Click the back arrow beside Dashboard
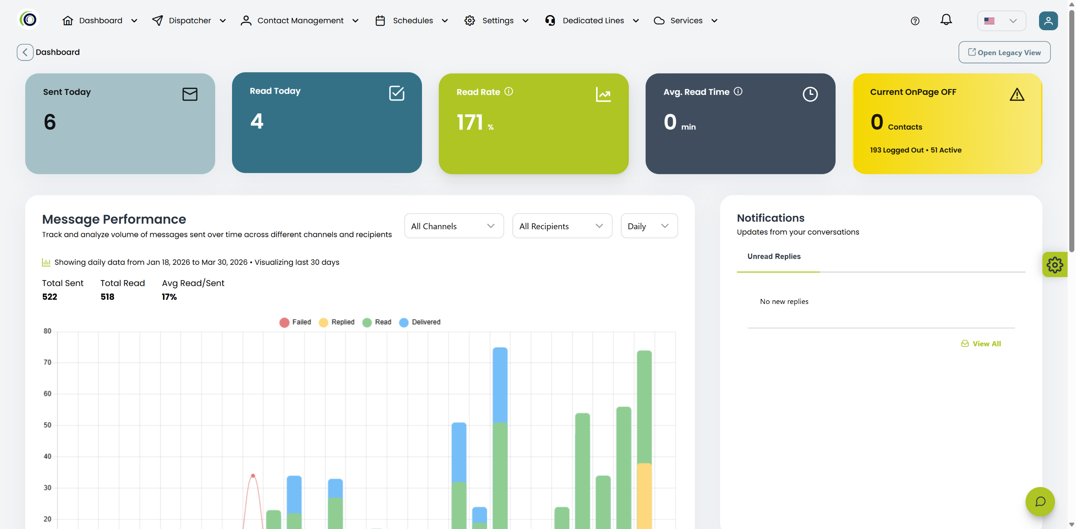Image resolution: width=1076 pixels, height=529 pixels. (x=25, y=52)
